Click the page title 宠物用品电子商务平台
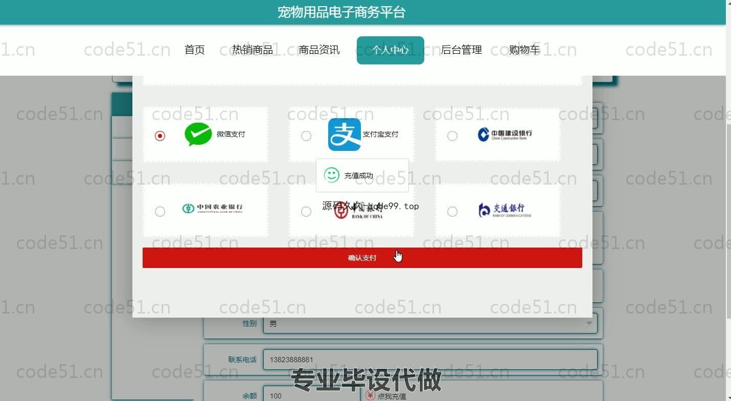The width and height of the screenshot is (731, 401). tap(341, 12)
